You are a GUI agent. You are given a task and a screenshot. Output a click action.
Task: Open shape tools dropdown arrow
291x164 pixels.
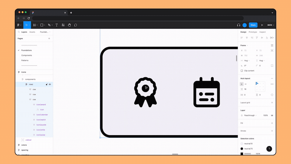[x=45, y=25]
